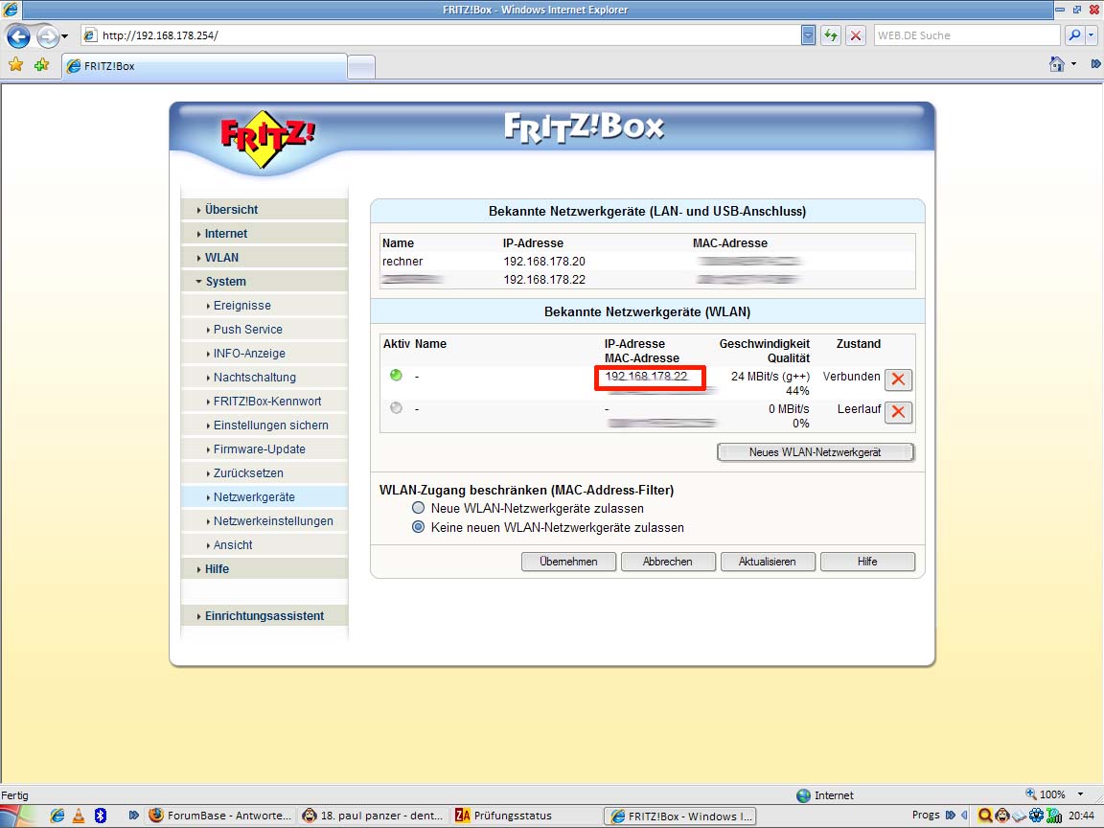The width and height of the screenshot is (1104, 828).
Task: Open the recent pages dropdown beside Forward
Action: point(65,35)
